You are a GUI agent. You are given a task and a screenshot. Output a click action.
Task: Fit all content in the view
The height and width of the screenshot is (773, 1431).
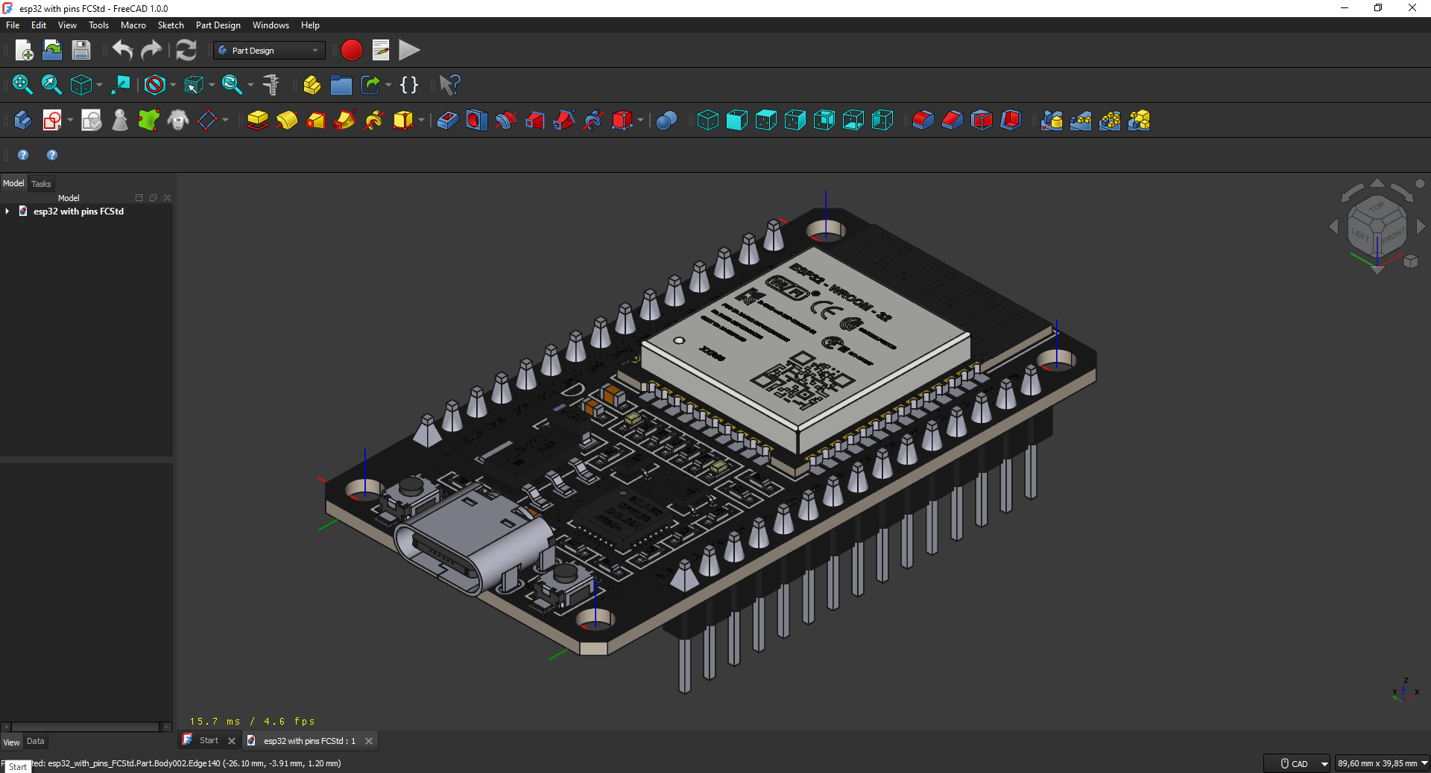(22, 85)
